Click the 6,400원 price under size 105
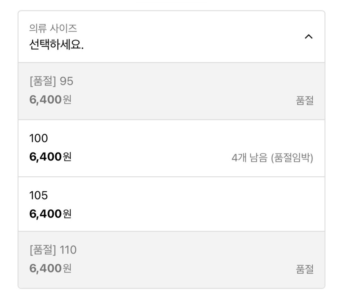The image size is (343, 295). (50, 213)
